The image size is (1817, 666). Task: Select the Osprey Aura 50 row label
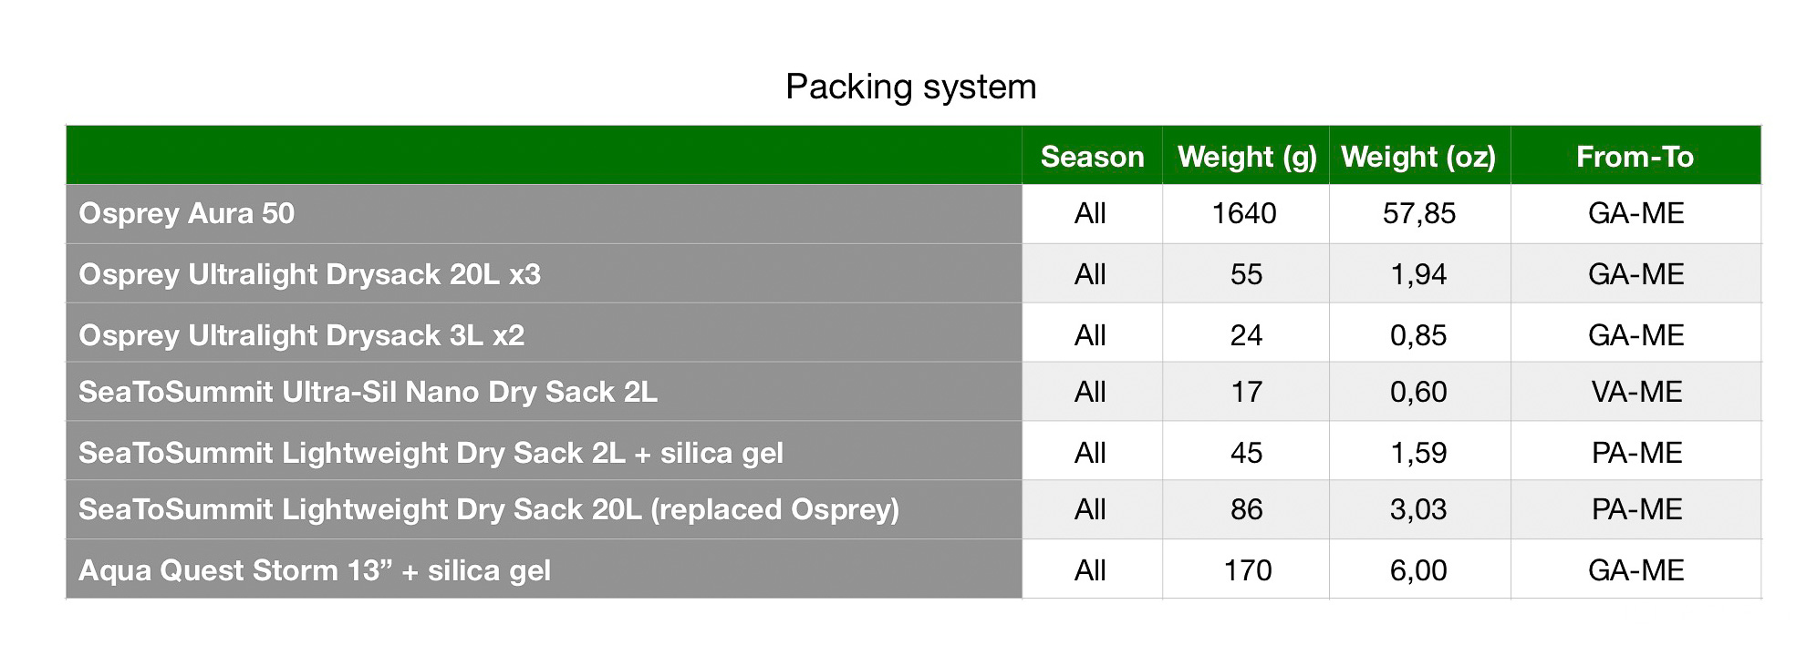click(x=544, y=214)
